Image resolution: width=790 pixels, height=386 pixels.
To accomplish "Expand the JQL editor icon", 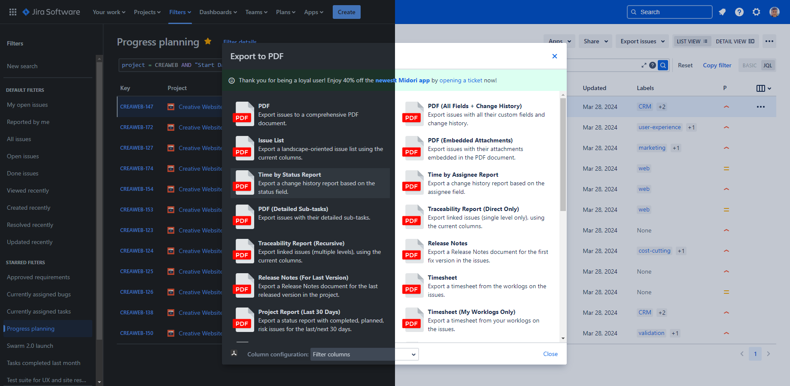I will pyautogui.click(x=644, y=65).
